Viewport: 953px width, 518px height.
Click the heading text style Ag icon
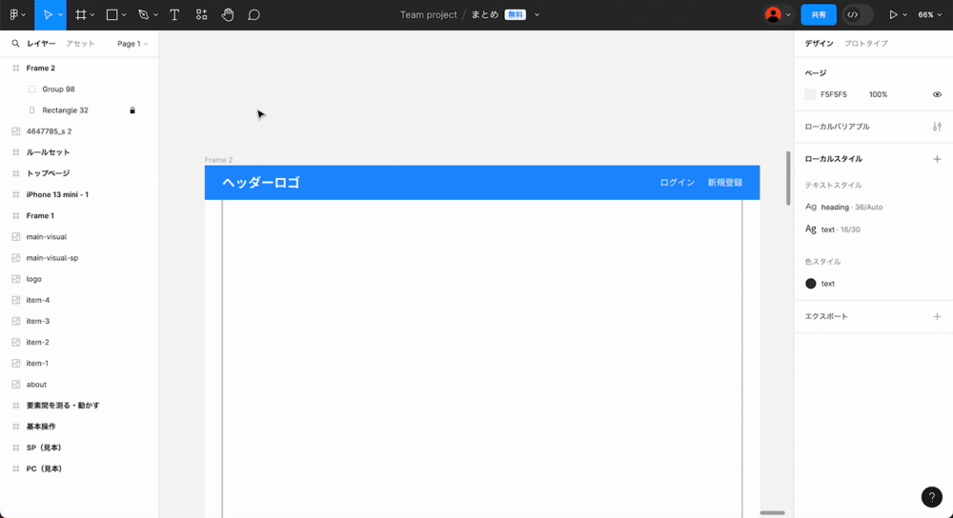click(811, 207)
